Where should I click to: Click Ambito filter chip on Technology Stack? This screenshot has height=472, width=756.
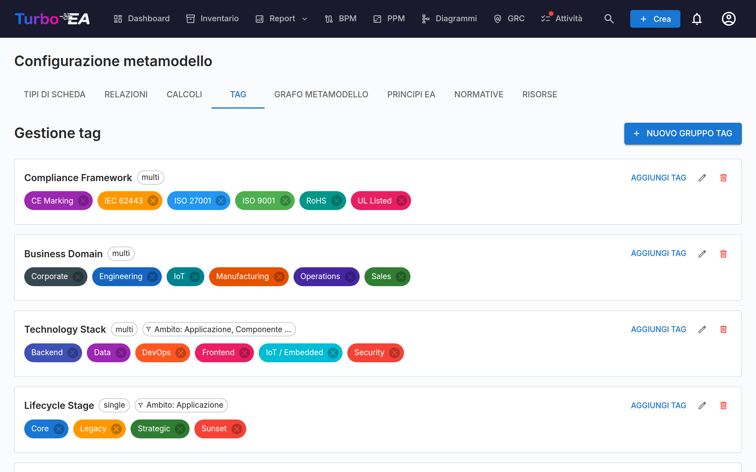219,329
